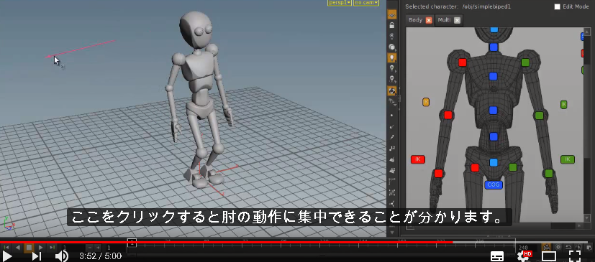Switch to YouTube theater mode
Image resolution: width=595 pixels, height=262 pixels.
(549, 256)
